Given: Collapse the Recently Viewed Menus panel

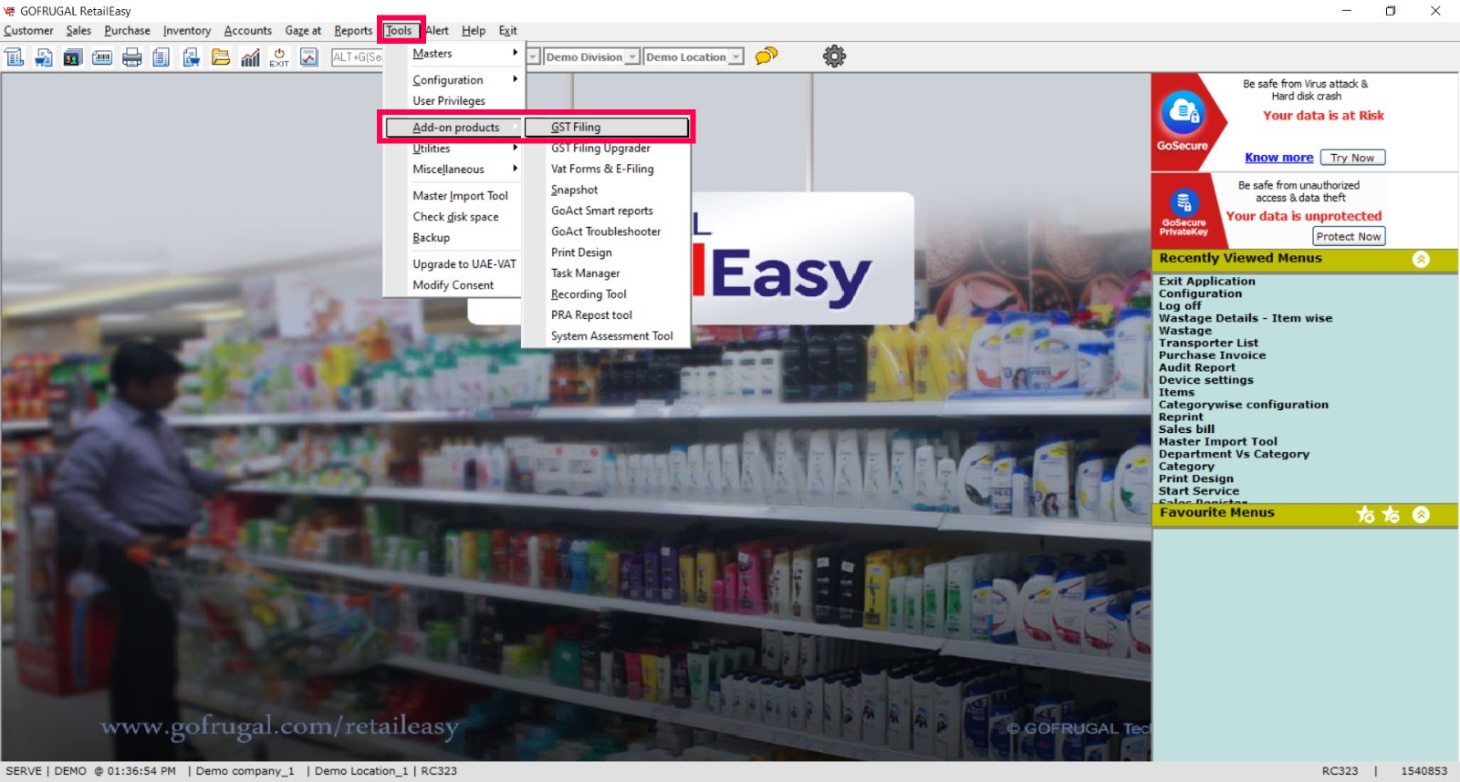Looking at the screenshot, I should (x=1421, y=260).
